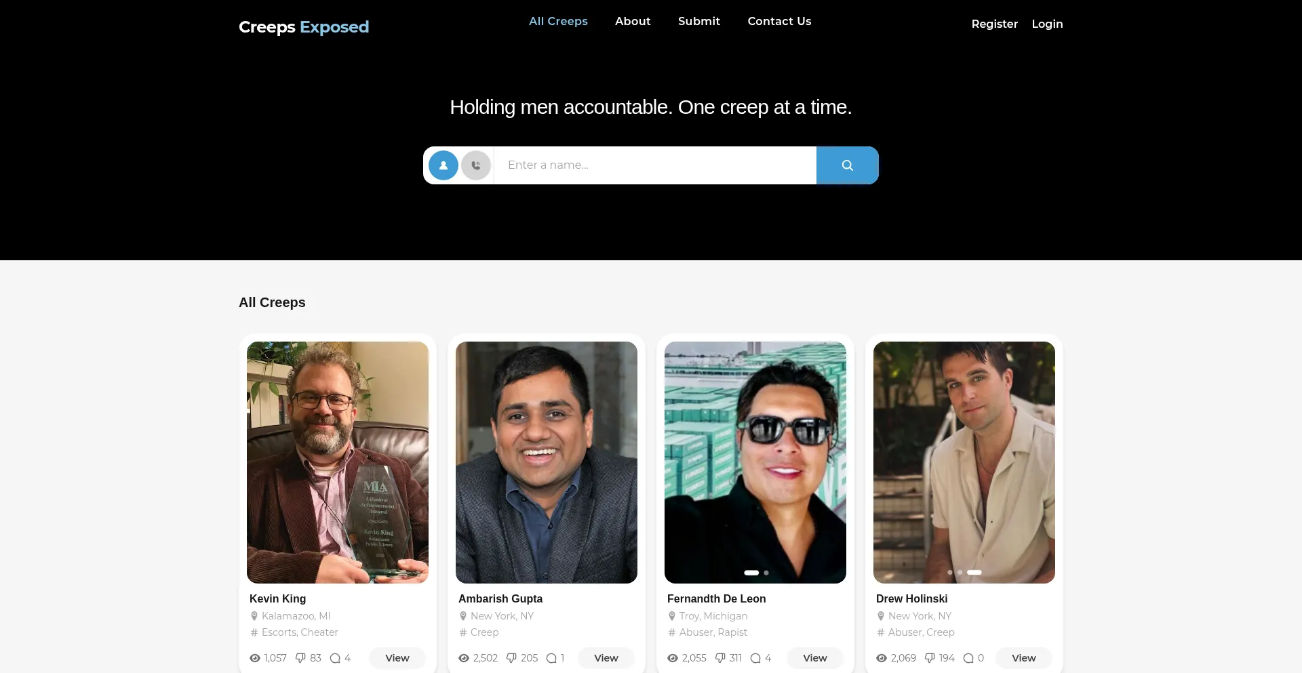Image resolution: width=1302 pixels, height=673 pixels.
Task: Switch to phone number search mode
Action: (x=476, y=165)
